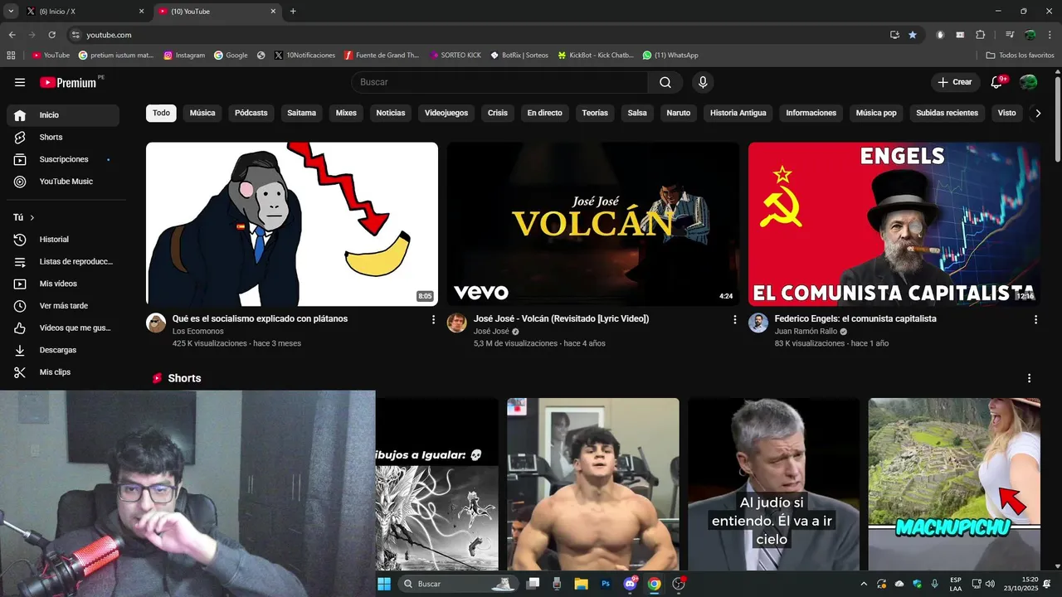Open Juan Ramón Rallo channel name

tap(806, 331)
